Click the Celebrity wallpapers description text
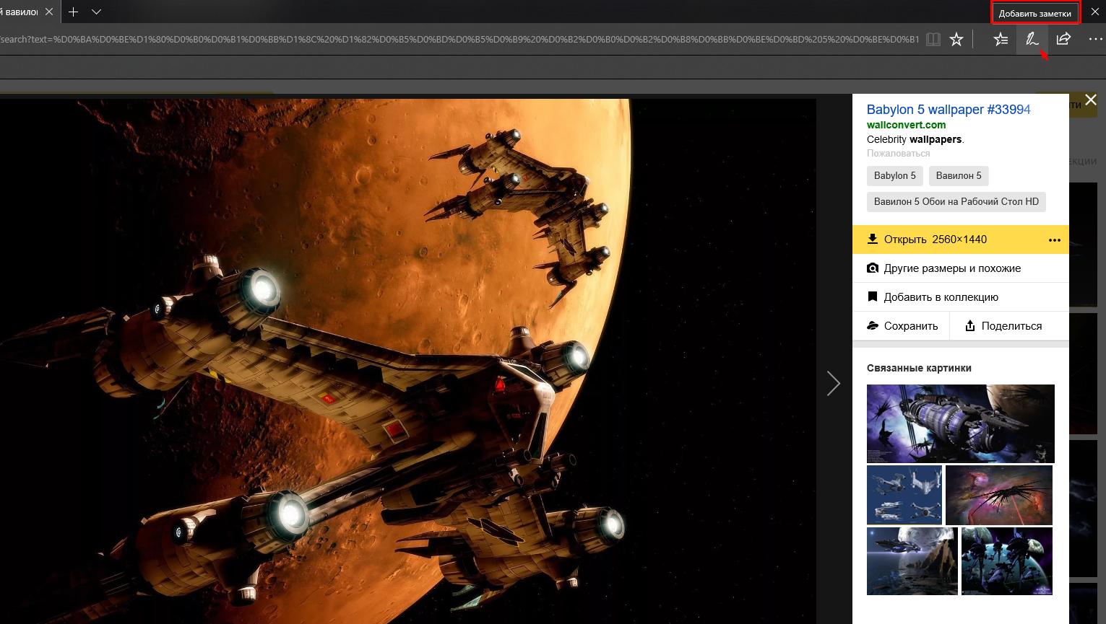This screenshot has height=624, width=1106. click(915, 139)
